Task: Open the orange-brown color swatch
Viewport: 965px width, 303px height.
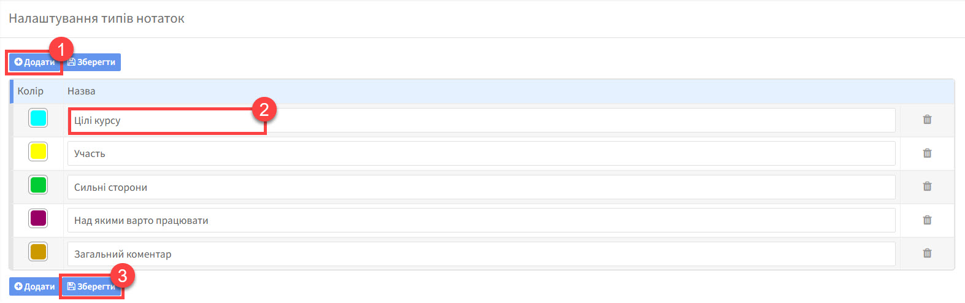Action: pyautogui.click(x=38, y=251)
